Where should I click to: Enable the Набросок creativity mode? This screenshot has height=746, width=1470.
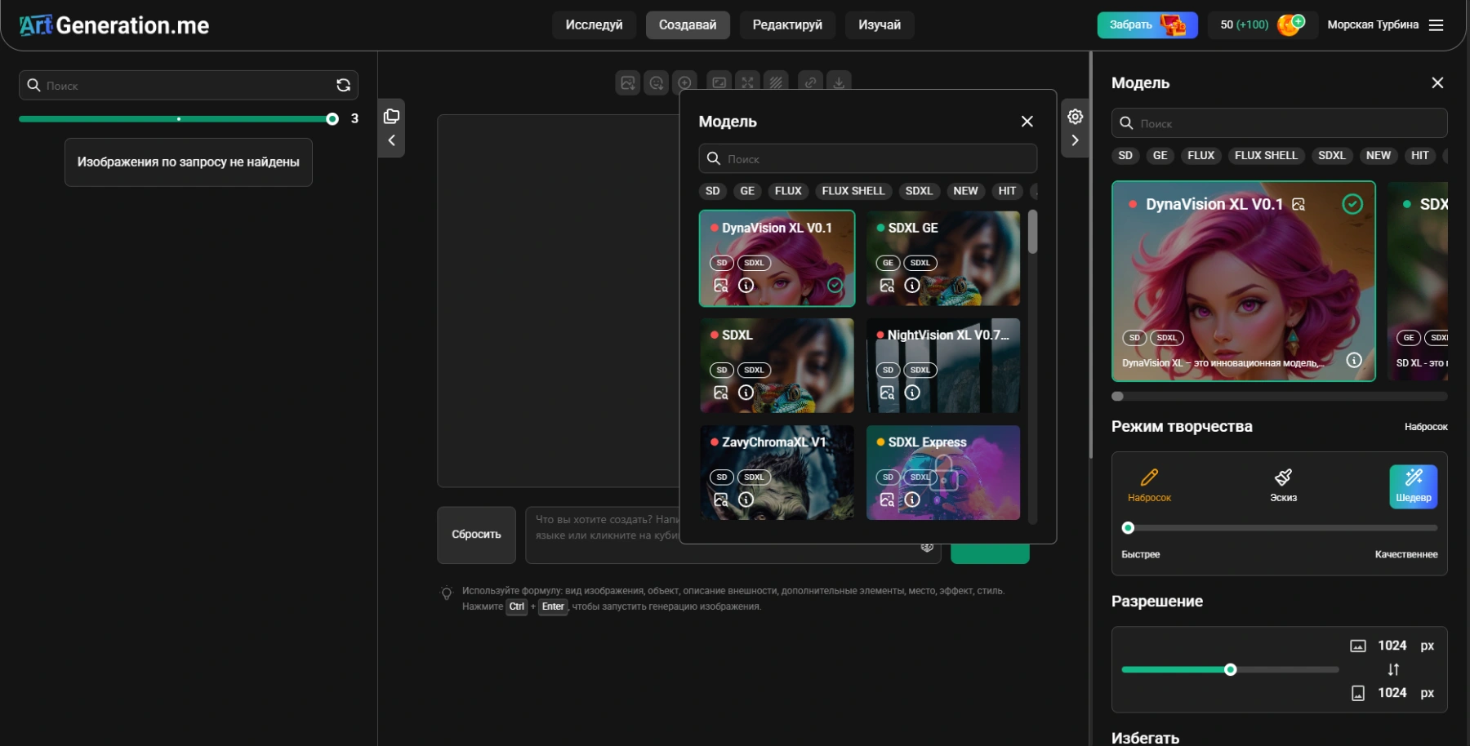click(1148, 484)
